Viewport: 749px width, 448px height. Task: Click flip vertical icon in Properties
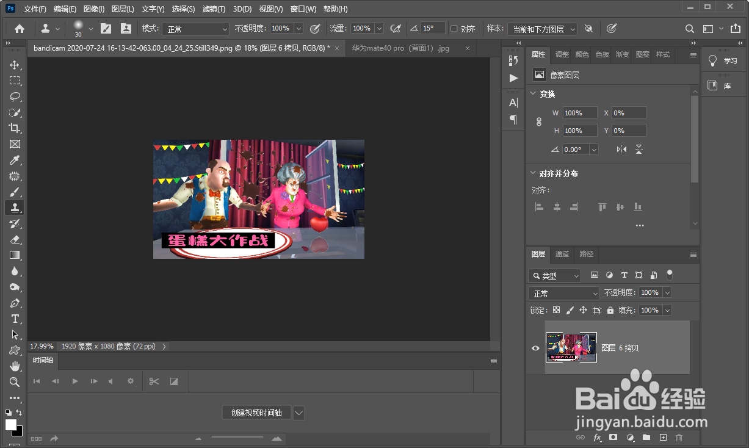(x=639, y=150)
